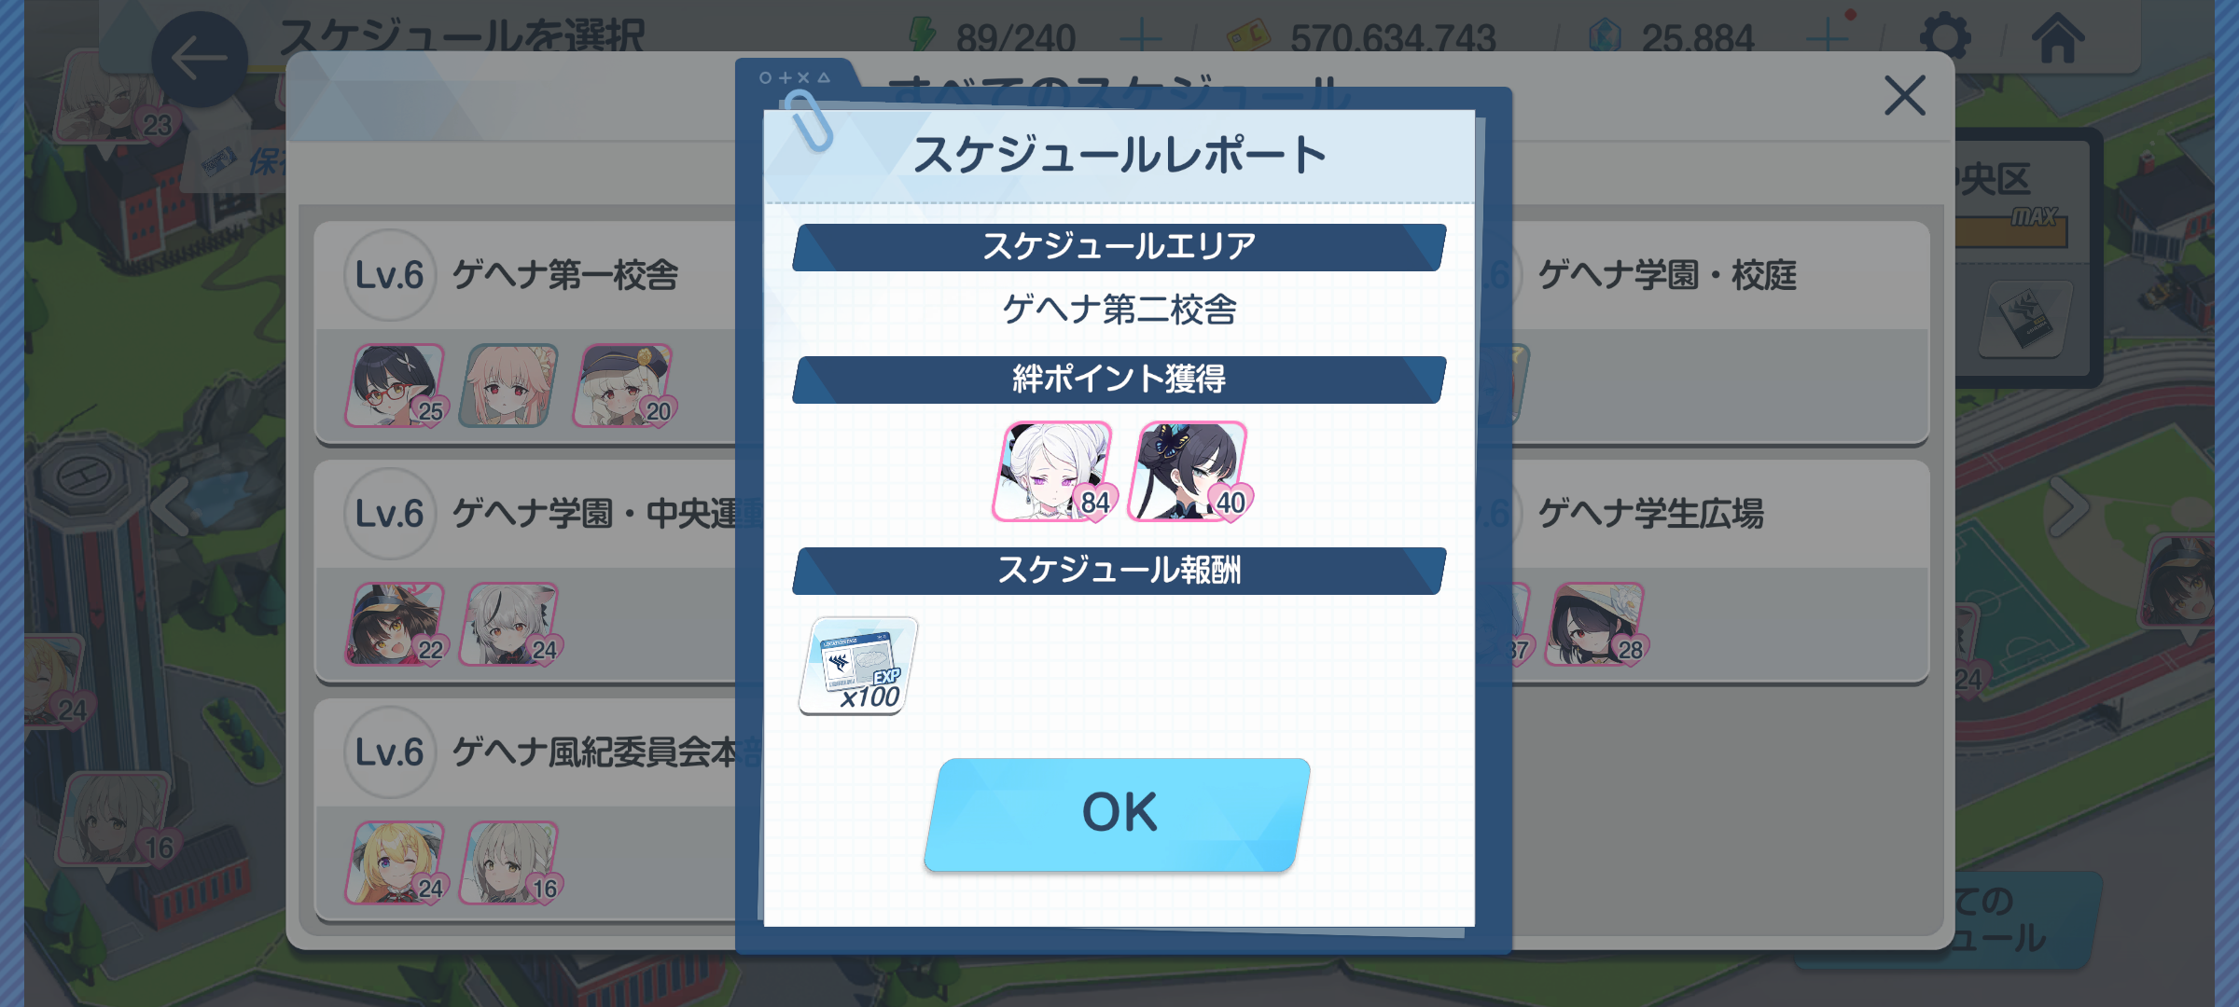This screenshot has height=1007, width=2239.
Task: Add AP using the plus beside 89/240
Action: 1140,38
